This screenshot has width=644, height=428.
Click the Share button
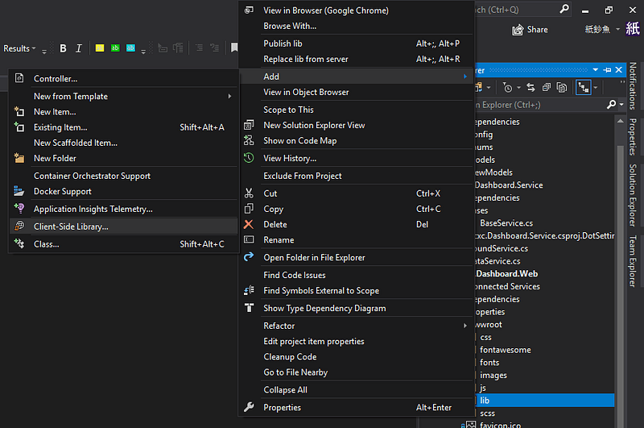click(530, 30)
